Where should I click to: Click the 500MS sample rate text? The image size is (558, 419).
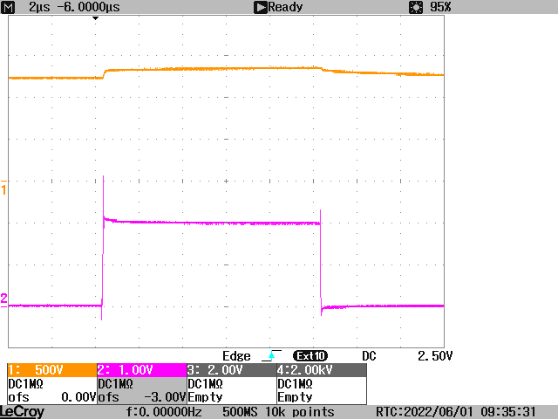(x=240, y=412)
